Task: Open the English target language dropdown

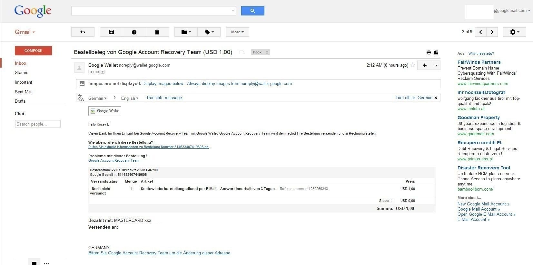Action: click(130, 98)
